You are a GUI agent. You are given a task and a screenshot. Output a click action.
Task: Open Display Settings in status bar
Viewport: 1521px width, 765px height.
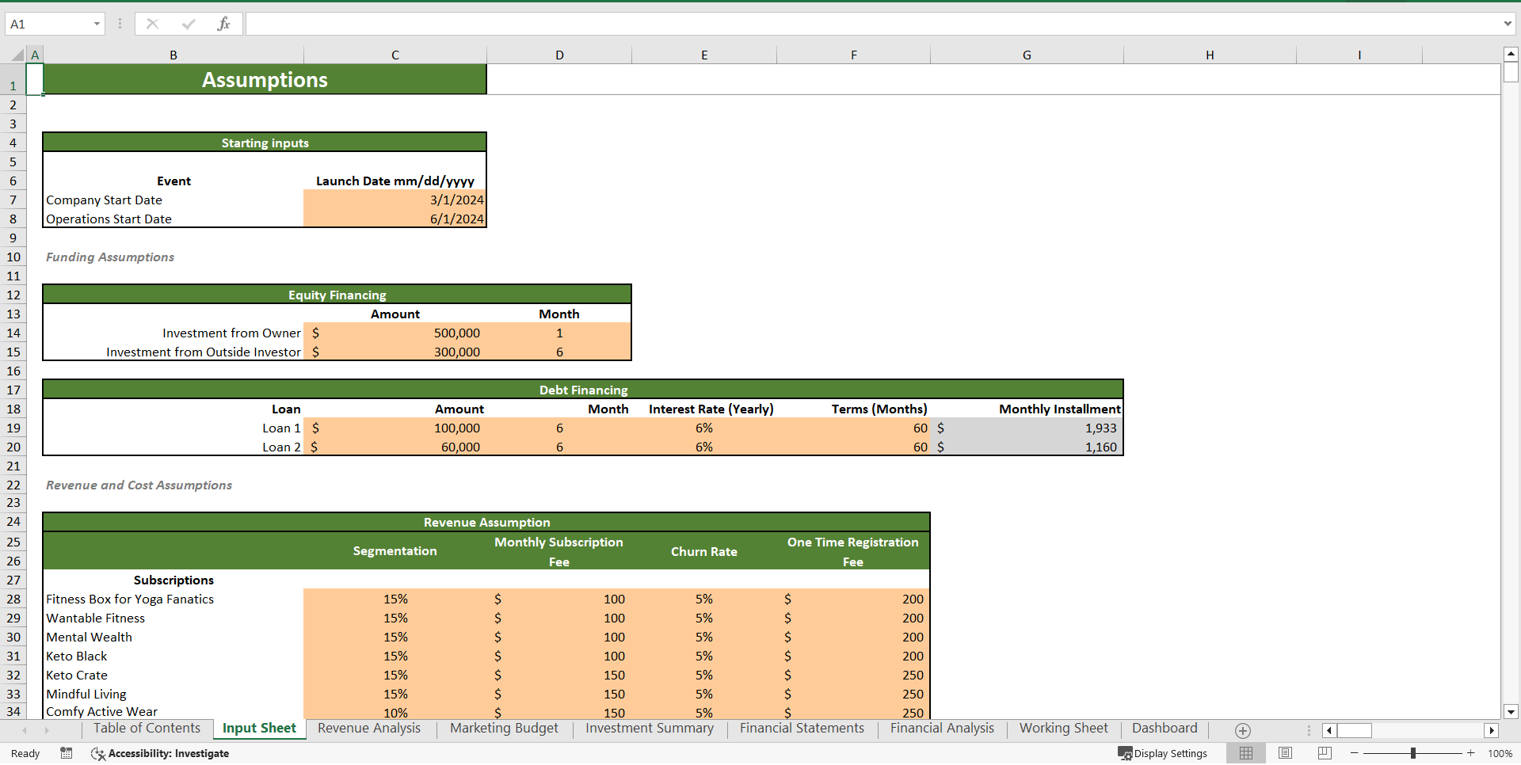[1162, 753]
